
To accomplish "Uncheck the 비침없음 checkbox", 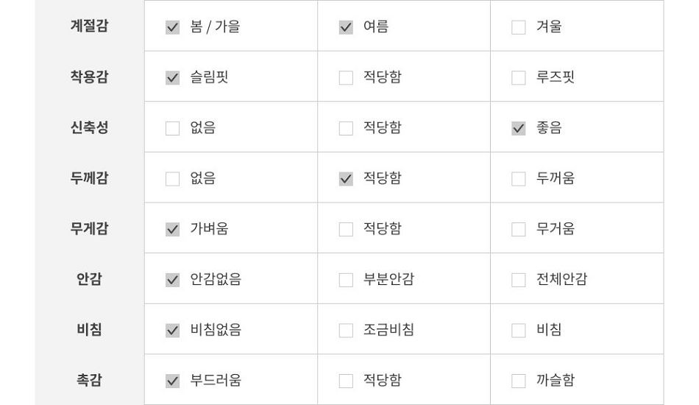I will [x=172, y=331].
